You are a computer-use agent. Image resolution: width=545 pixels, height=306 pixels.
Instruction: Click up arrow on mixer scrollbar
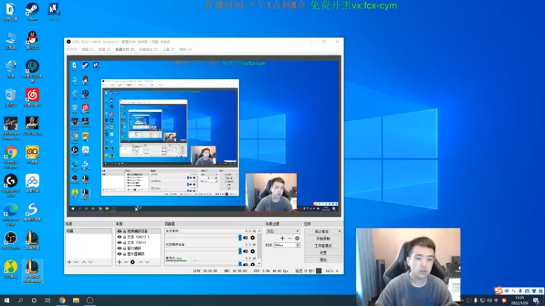click(260, 231)
